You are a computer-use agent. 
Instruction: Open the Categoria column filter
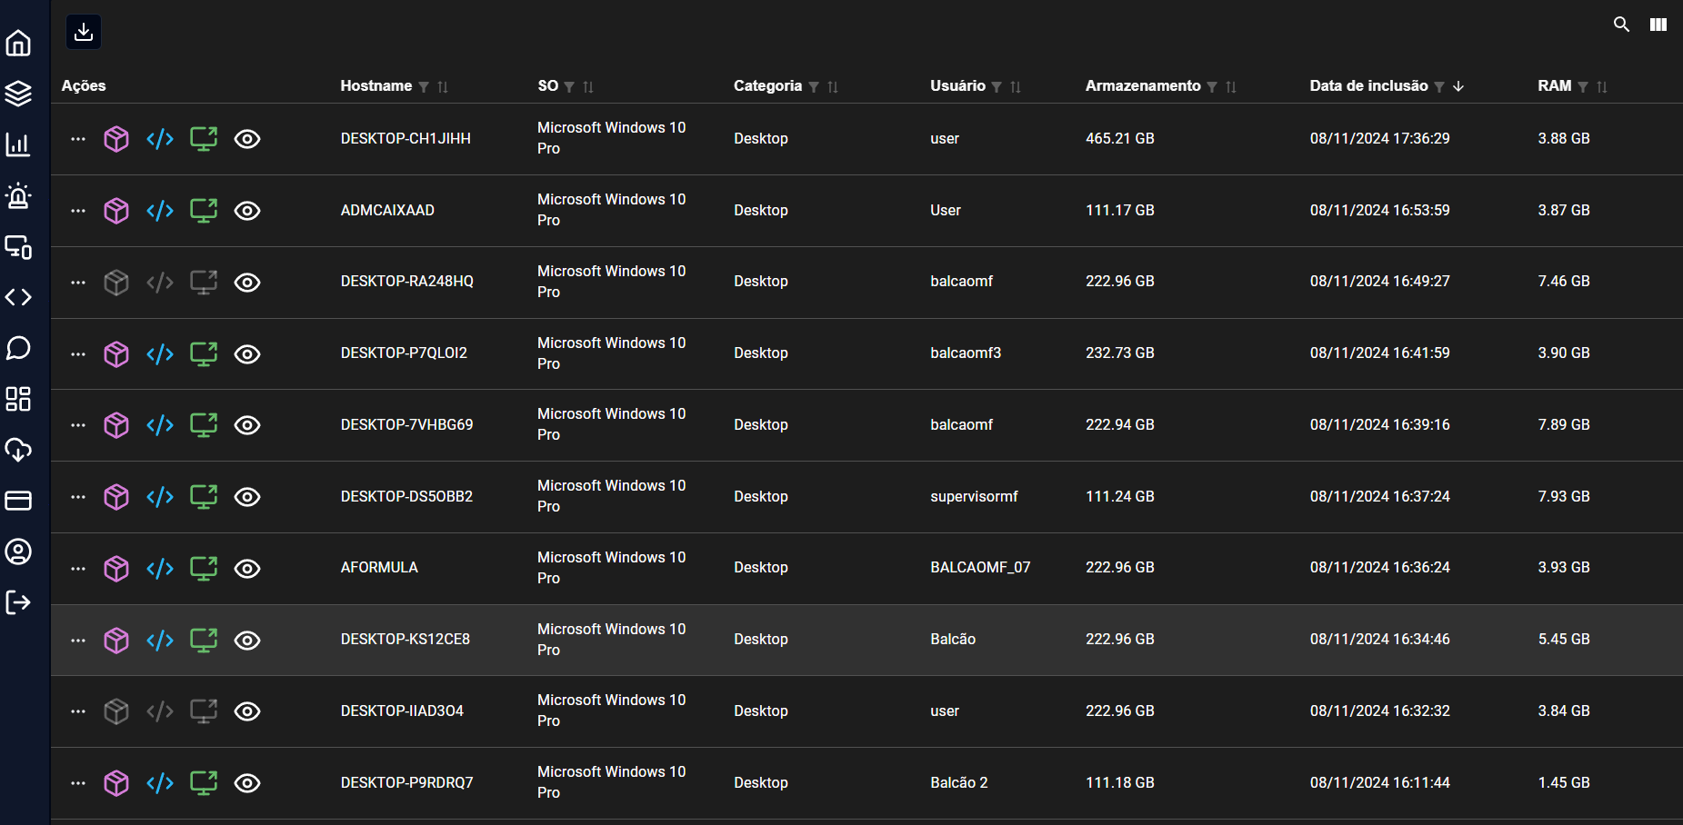point(814,87)
